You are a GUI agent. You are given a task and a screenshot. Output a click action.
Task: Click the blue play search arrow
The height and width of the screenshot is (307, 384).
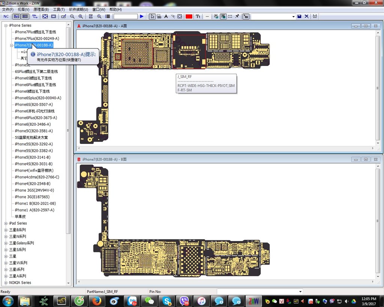click(142, 16)
